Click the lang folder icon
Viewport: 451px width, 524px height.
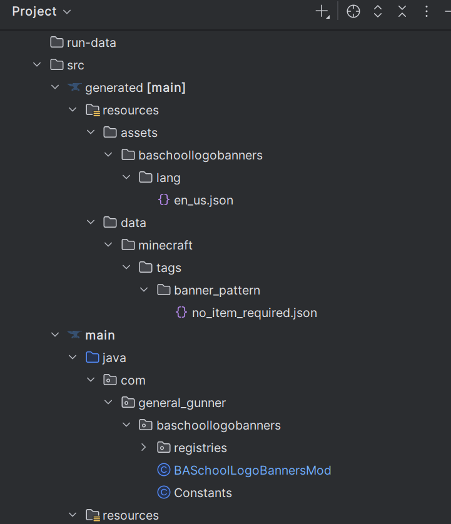[x=146, y=177]
